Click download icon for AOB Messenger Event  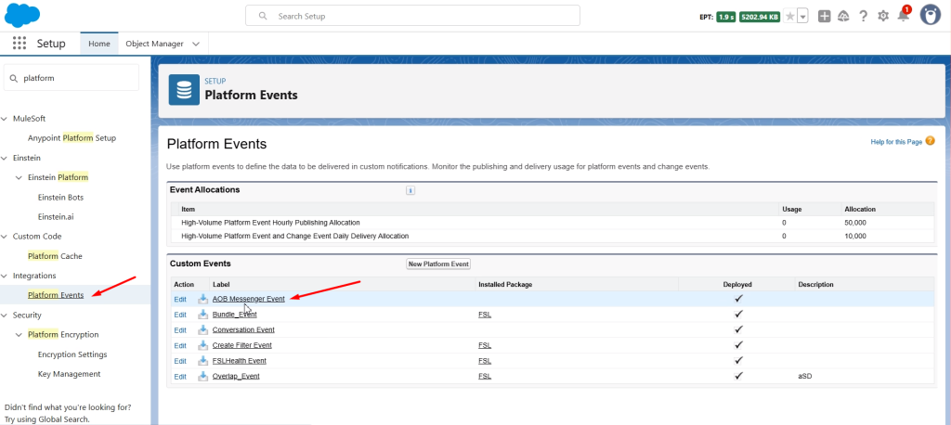coord(202,299)
